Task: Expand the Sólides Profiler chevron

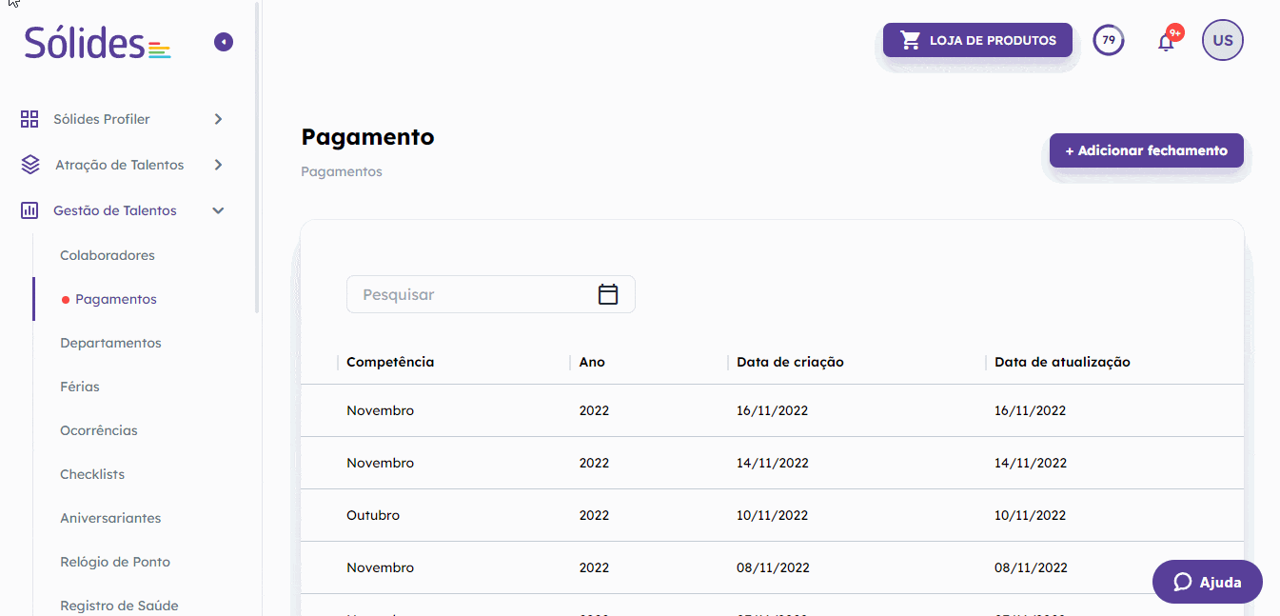Action: (x=218, y=119)
